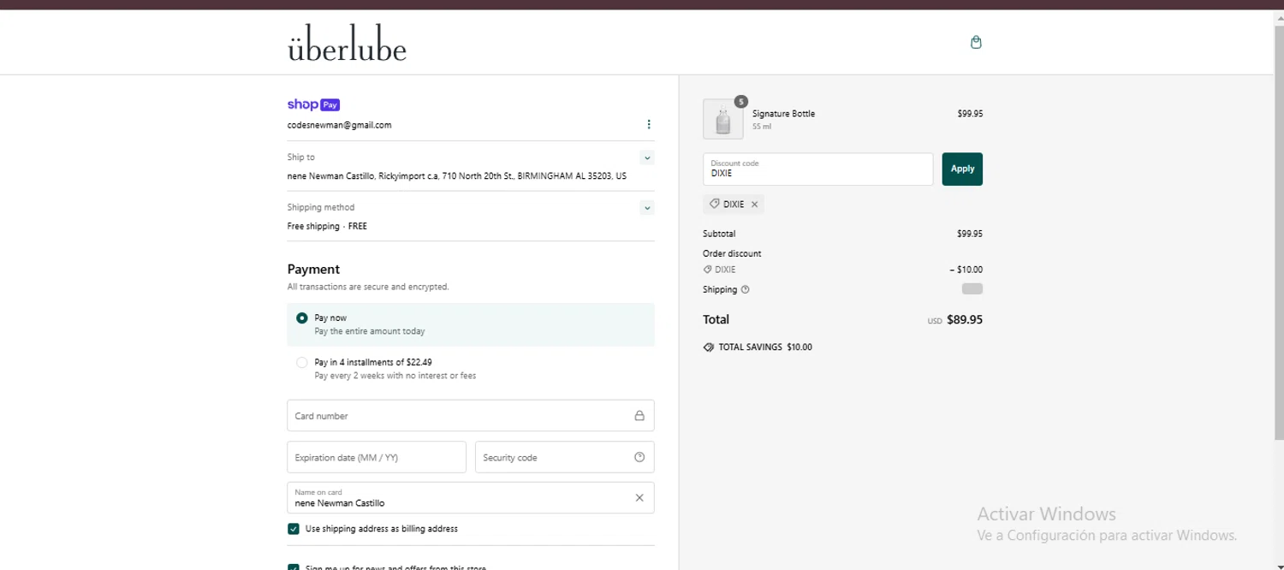
Task: Click into the Name on card field
Action: (471, 498)
